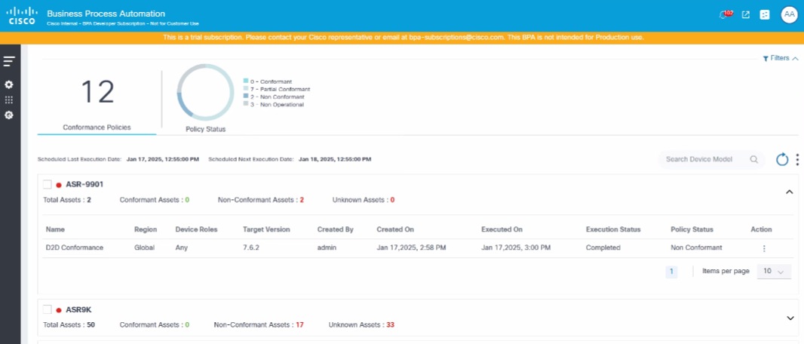
Task: Collapse the ASR-9901 section
Action: click(x=790, y=192)
